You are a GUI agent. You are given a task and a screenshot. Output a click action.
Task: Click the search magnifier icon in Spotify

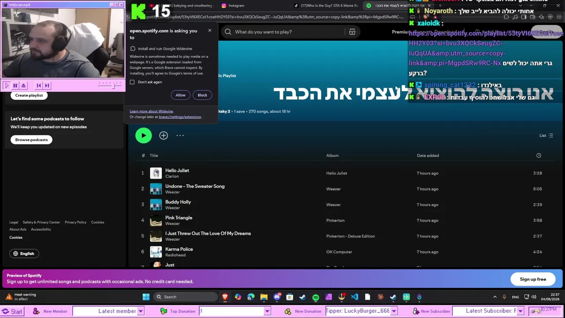pyautogui.click(x=228, y=32)
